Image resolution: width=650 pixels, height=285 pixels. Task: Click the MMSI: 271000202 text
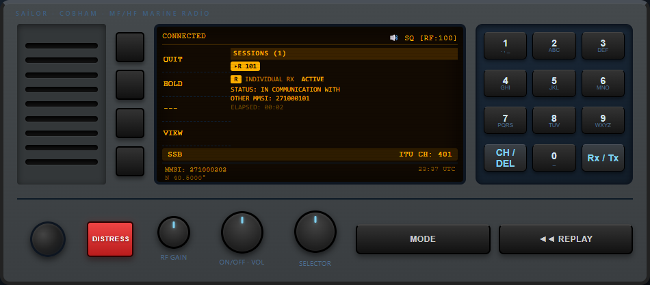(196, 169)
